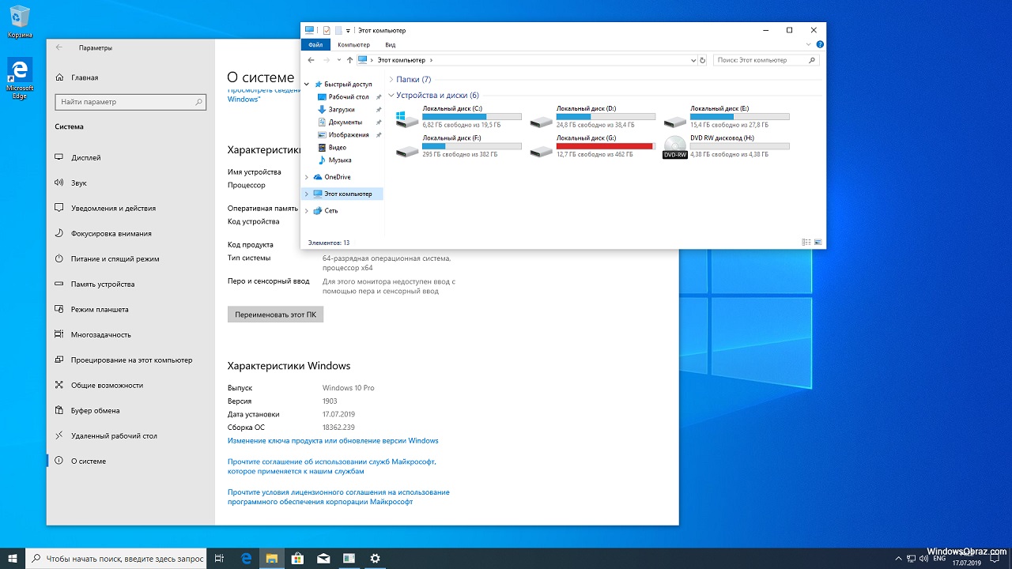Open the change product key link

click(332, 440)
